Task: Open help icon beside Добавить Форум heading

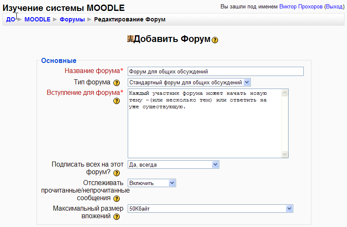Action: click(215, 40)
